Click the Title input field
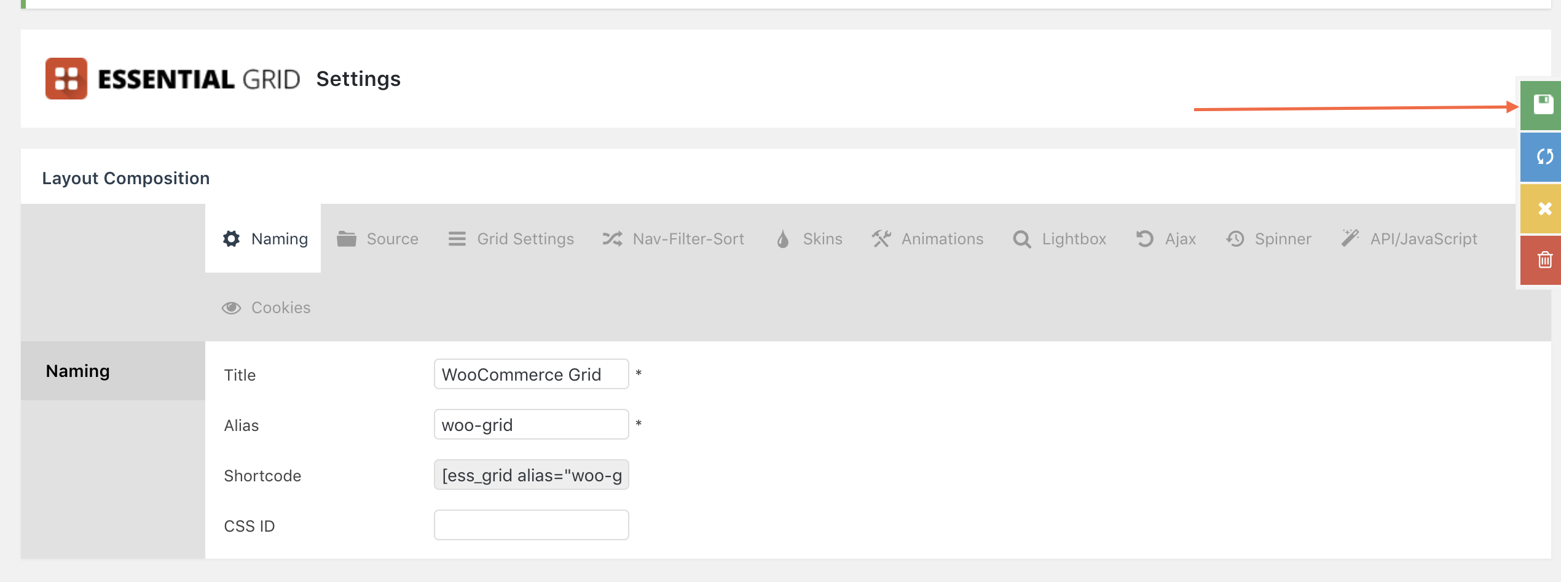Viewport: 1561px width, 582px height. tap(531, 374)
